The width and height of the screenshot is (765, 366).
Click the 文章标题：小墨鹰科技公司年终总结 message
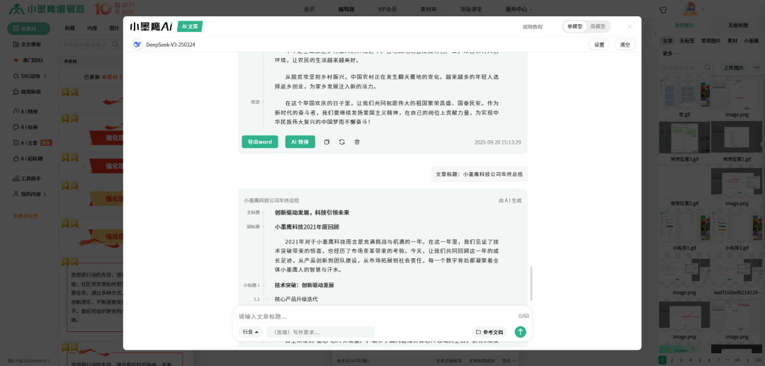pos(479,173)
